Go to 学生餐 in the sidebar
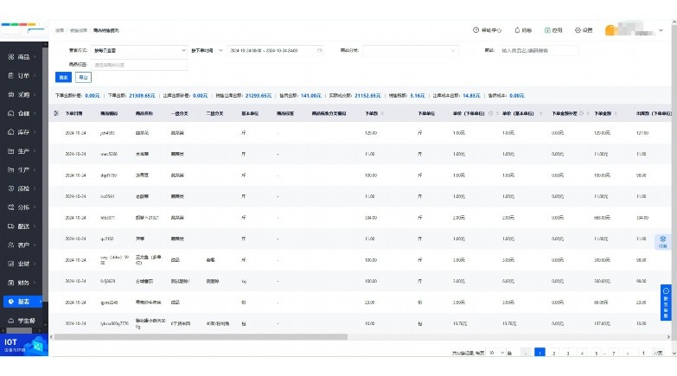Viewport: 677px width, 376px height. pos(22,321)
